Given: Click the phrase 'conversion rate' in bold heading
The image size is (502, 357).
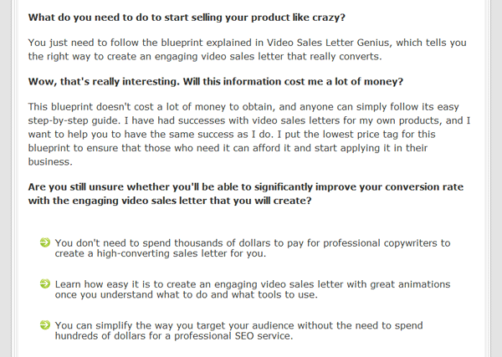Looking at the screenshot, I should [424, 187].
